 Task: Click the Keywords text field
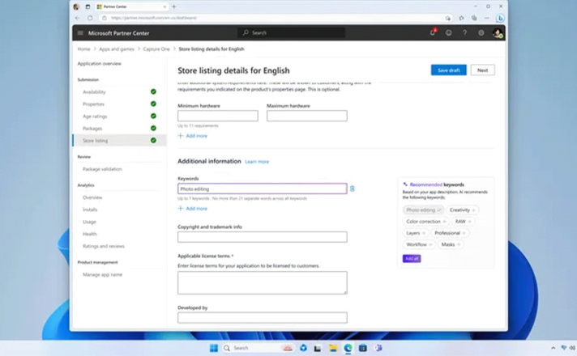(x=262, y=189)
